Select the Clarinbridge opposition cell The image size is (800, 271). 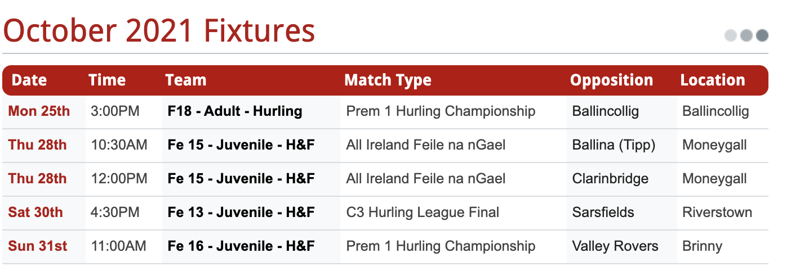[x=610, y=179]
